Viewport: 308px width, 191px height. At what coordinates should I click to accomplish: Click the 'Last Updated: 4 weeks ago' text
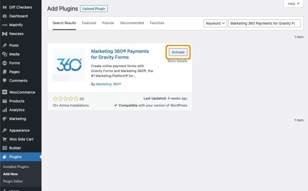[165, 98]
